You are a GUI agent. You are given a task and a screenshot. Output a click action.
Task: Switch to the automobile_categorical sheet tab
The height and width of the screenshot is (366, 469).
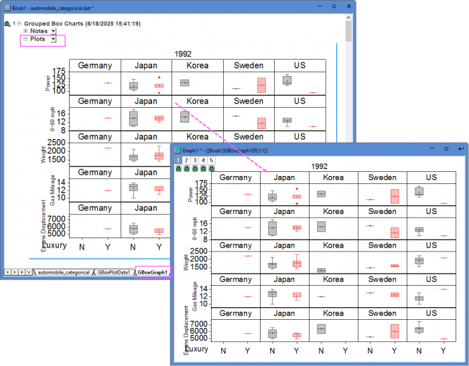[64, 272]
